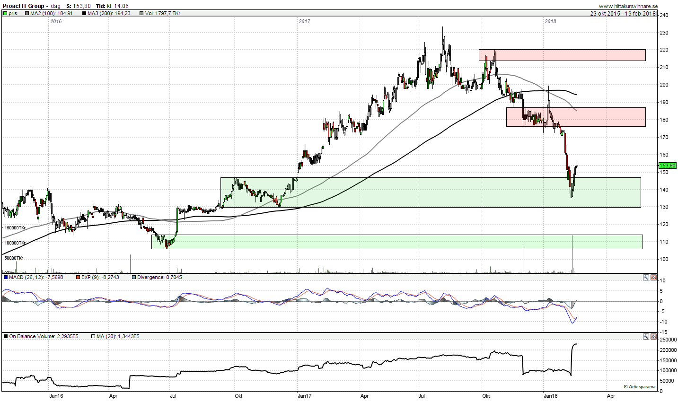Screen dimensions: 678x402
Task: Open the www.hittakursvinnare.se link
Action: [x=628, y=6]
